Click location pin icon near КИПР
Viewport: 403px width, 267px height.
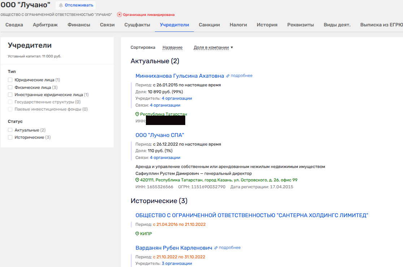[x=137, y=234]
